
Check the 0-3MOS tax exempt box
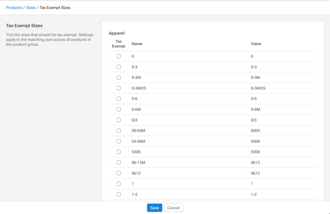click(x=119, y=88)
